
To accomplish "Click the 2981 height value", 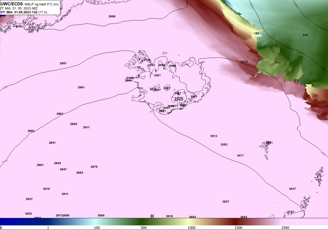I will point(40,165).
